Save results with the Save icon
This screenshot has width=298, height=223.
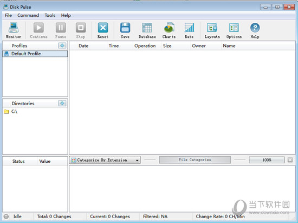[x=125, y=28]
